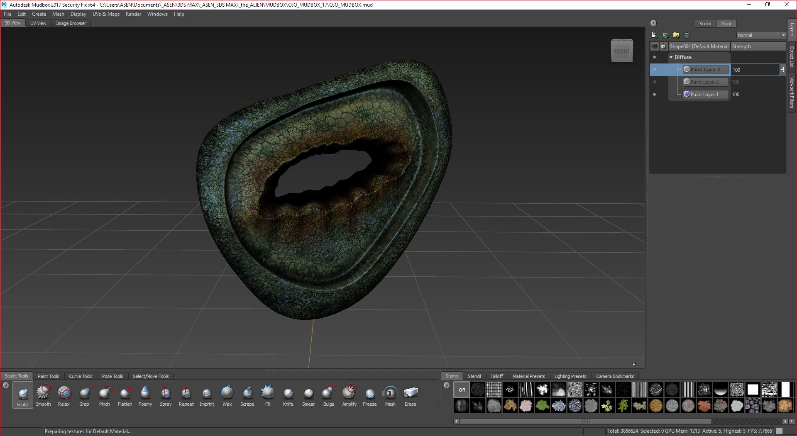The width and height of the screenshot is (797, 436).
Task: Delete layer with trash can icon
Action: tap(687, 35)
